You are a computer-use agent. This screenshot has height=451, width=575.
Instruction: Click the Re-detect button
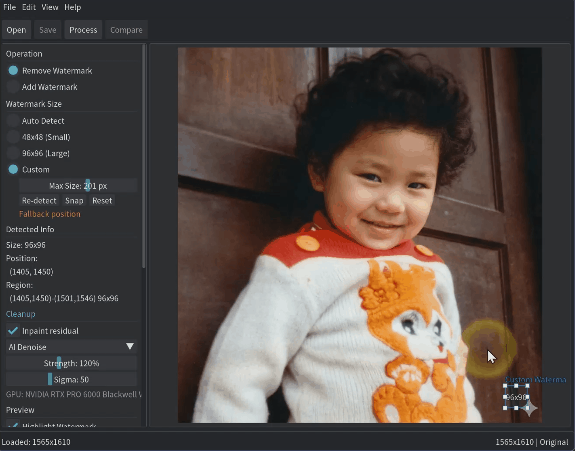pyautogui.click(x=39, y=200)
